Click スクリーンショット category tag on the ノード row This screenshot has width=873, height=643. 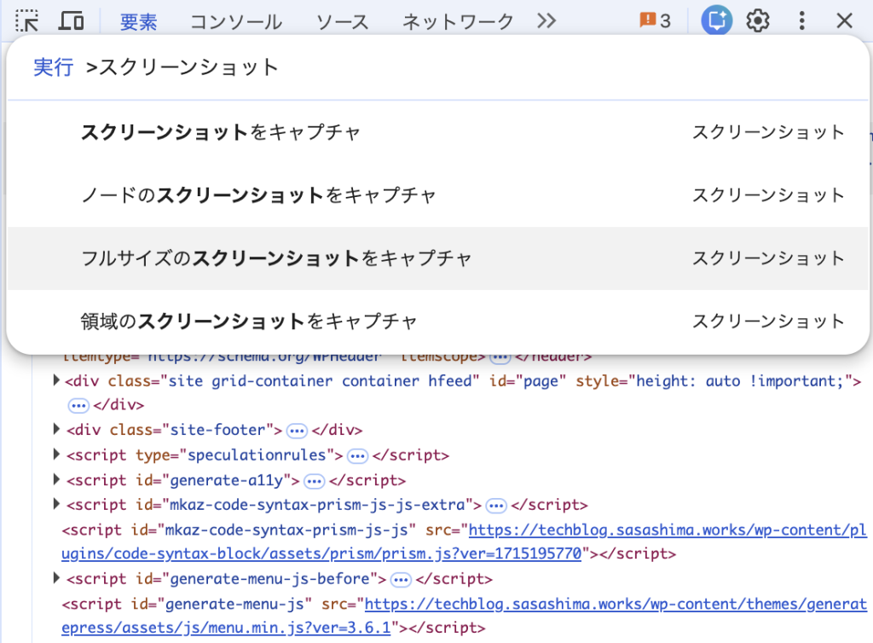pyautogui.click(x=768, y=195)
